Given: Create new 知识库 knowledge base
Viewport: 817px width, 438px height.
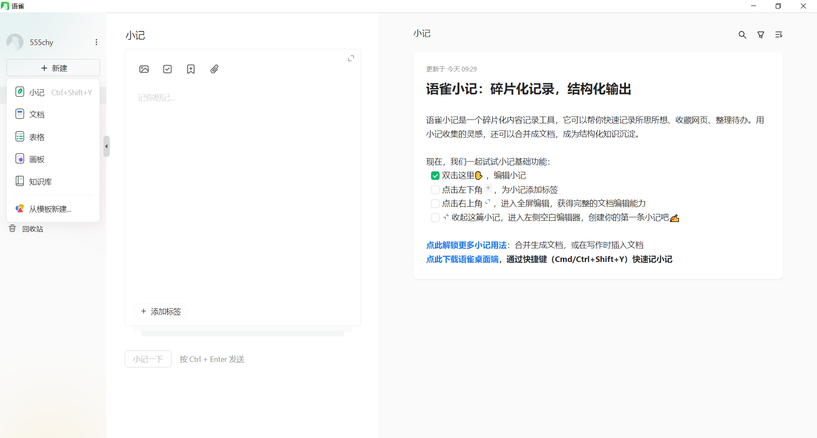Looking at the screenshot, I should (x=53, y=182).
